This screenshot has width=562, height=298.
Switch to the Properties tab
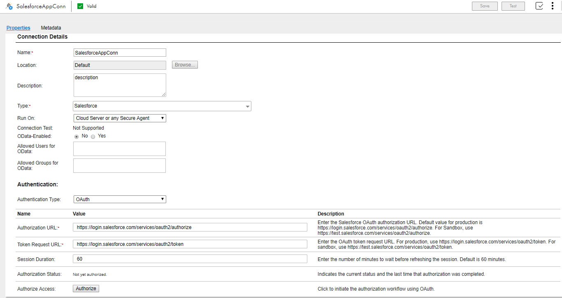click(19, 28)
